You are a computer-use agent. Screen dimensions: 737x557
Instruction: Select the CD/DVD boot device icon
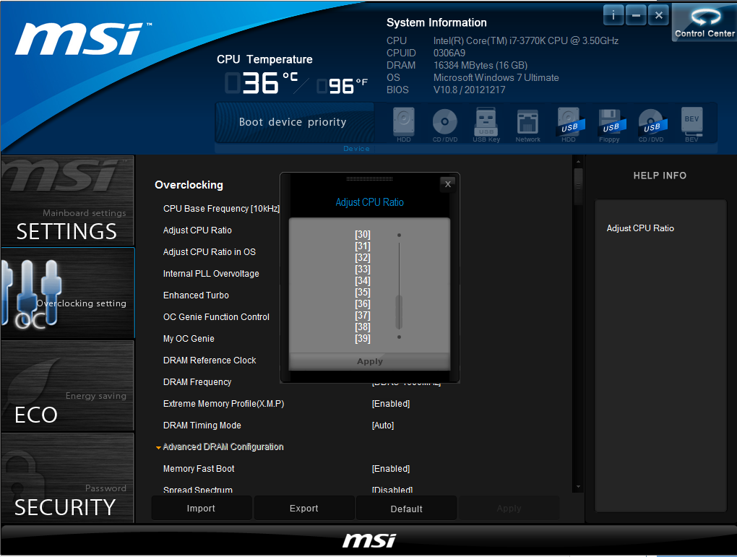point(444,124)
